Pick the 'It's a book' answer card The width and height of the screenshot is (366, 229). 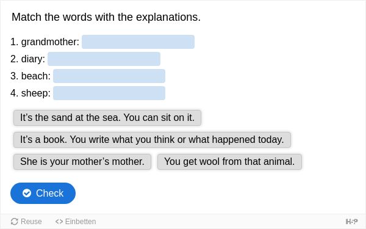152,140
